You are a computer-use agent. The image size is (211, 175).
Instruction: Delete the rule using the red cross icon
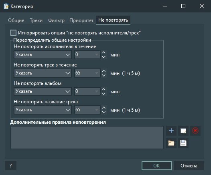(195, 131)
